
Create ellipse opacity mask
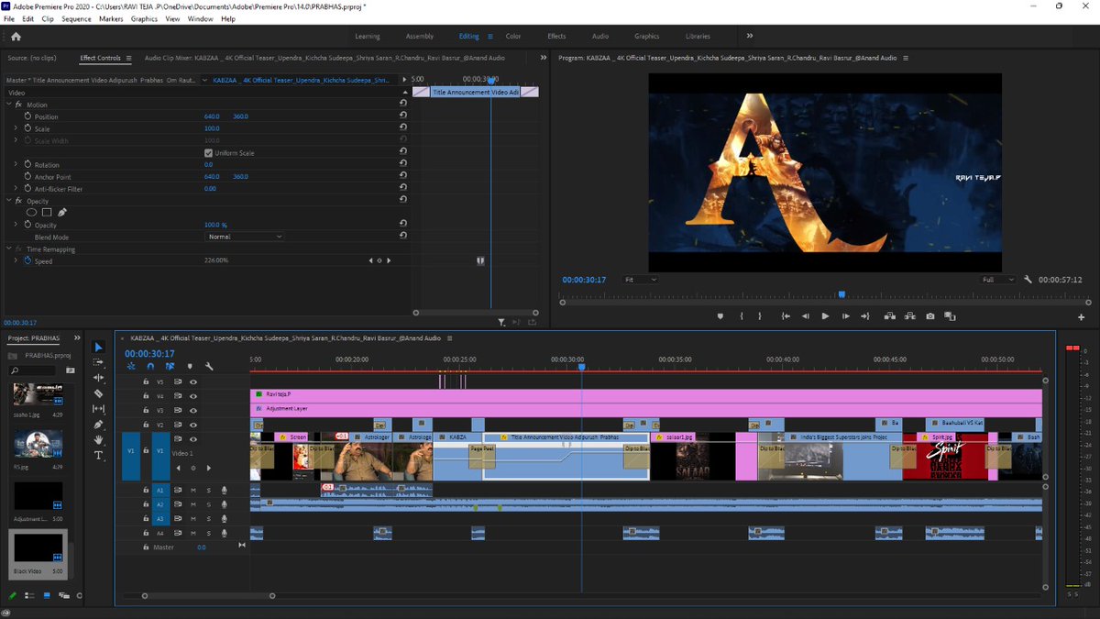coord(31,213)
